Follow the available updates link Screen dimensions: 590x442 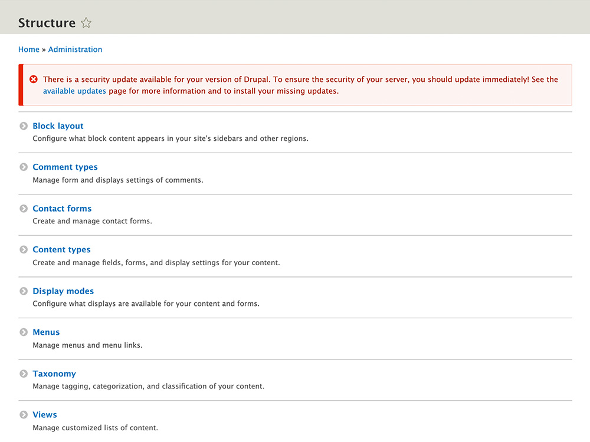74,91
